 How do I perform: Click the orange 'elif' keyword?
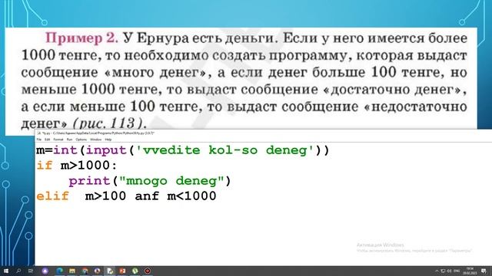52,196
